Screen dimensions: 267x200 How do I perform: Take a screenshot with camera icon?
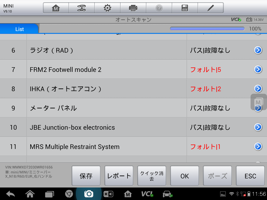click(89, 194)
